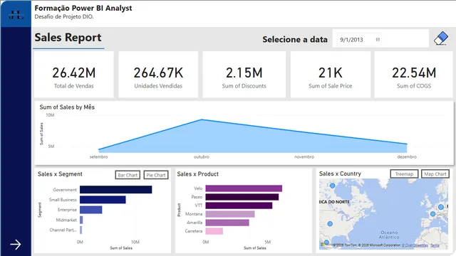Click the outubro peak on the sales chart
The width and height of the screenshot is (456, 256).
pyautogui.click(x=202, y=119)
